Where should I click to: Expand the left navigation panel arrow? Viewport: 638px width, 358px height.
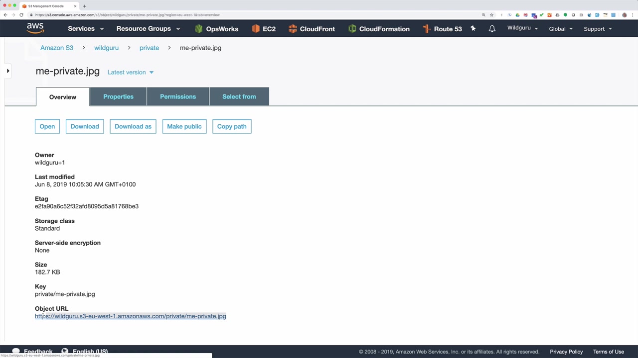(x=8, y=71)
